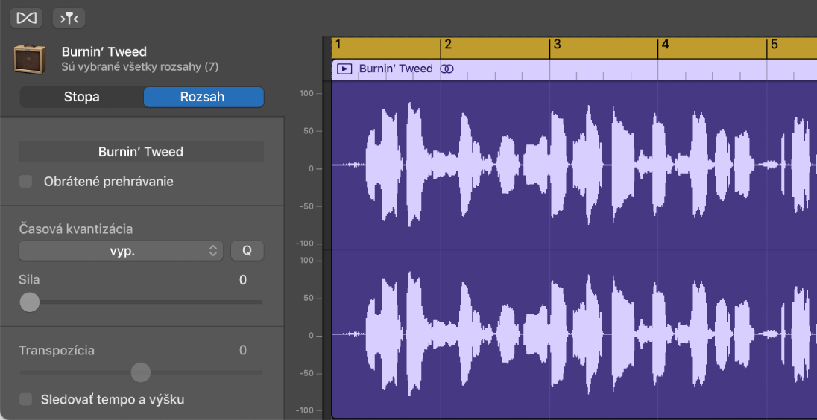The width and height of the screenshot is (817, 420).
Task: Click the Sila slider handle
Action: (x=30, y=302)
